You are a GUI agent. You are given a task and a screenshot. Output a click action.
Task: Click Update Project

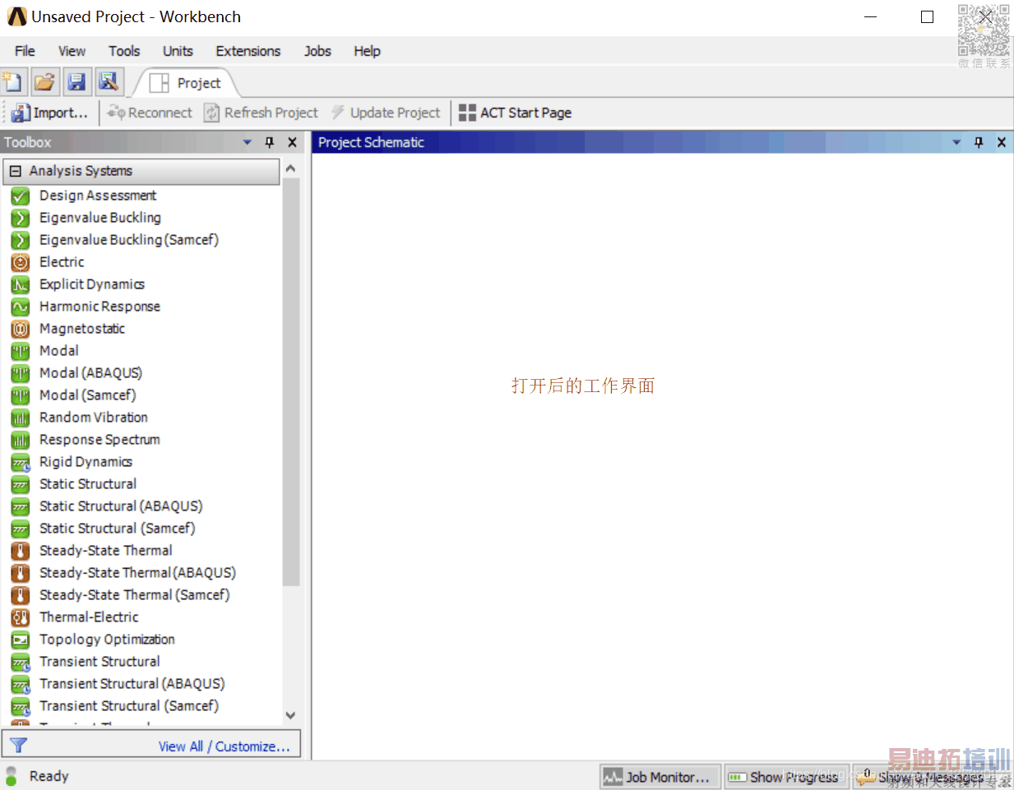(386, 113)
